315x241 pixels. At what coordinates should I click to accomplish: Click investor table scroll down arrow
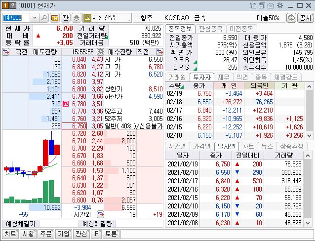tap(310, 136)
